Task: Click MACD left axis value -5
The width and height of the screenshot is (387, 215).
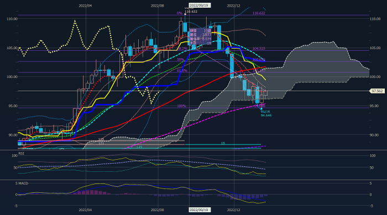Action: coord(16,206)
